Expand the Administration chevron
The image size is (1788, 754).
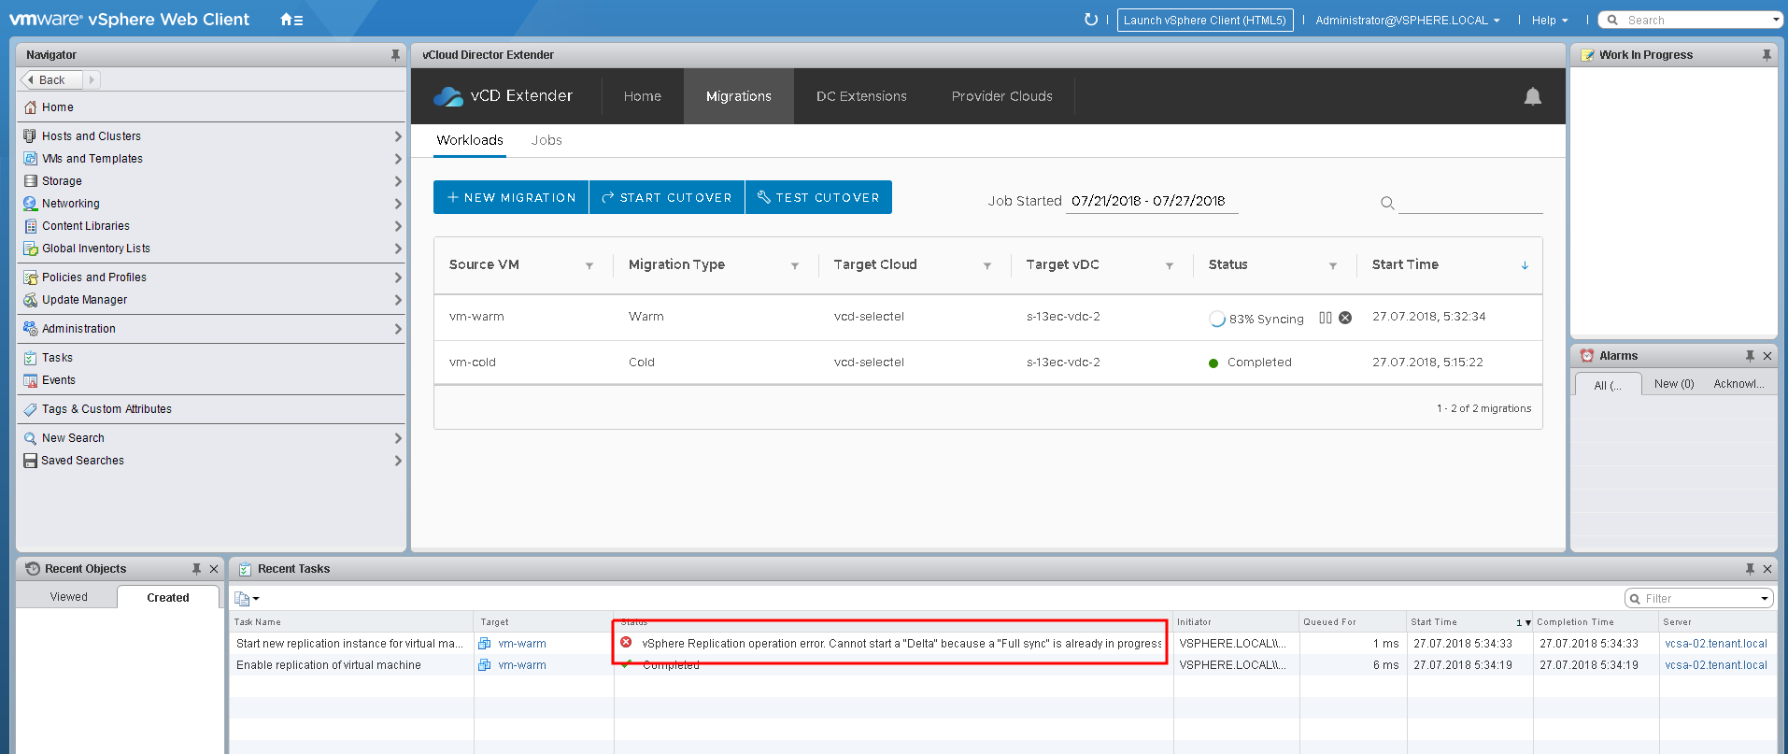click(x=398, y=329)
